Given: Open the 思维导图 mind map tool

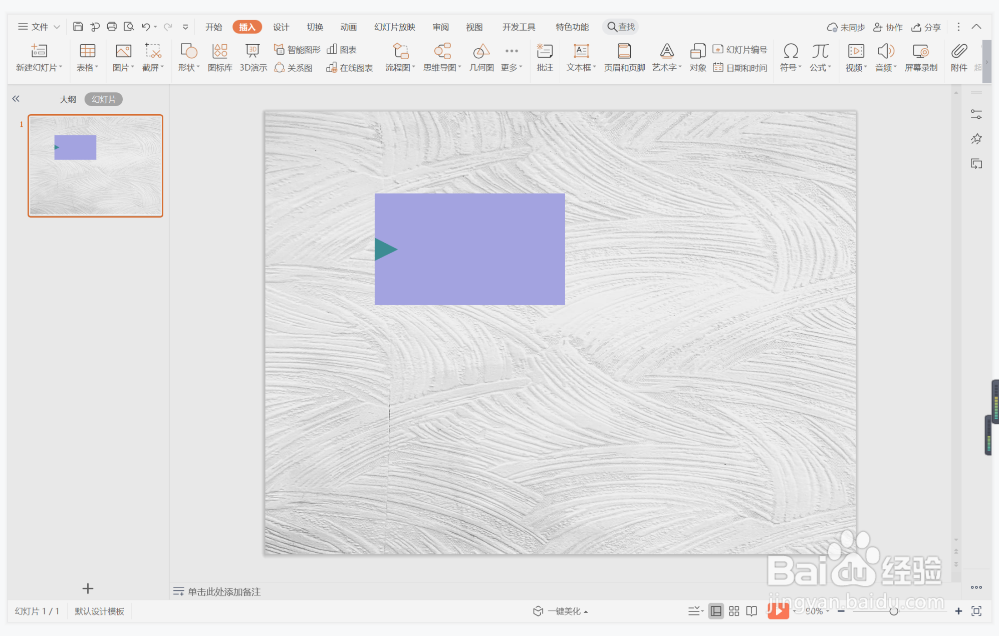Looking at the screenshot, I should pyautogui.click(x=442, y=58).
